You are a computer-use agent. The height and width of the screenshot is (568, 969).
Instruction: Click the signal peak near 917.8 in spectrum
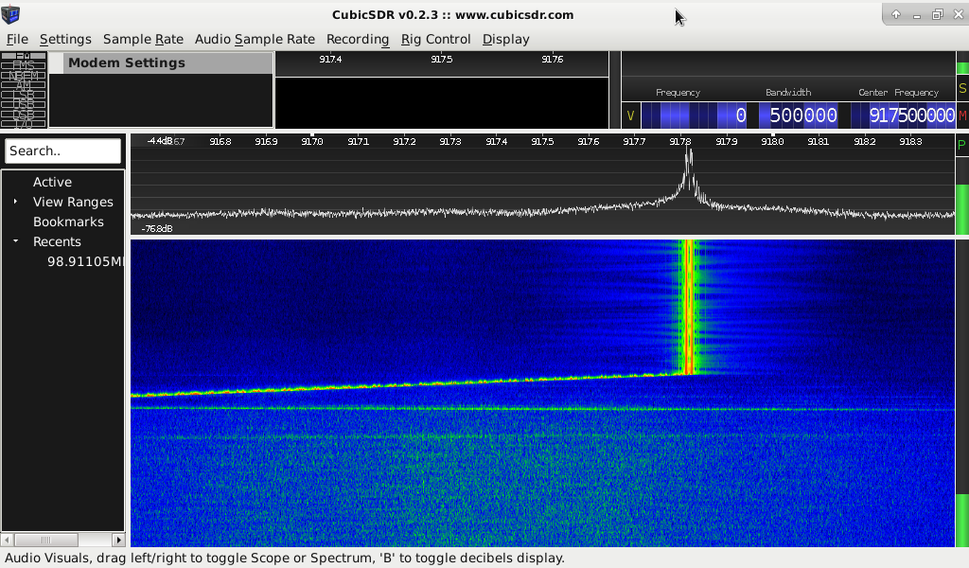[x=689, y=173]
